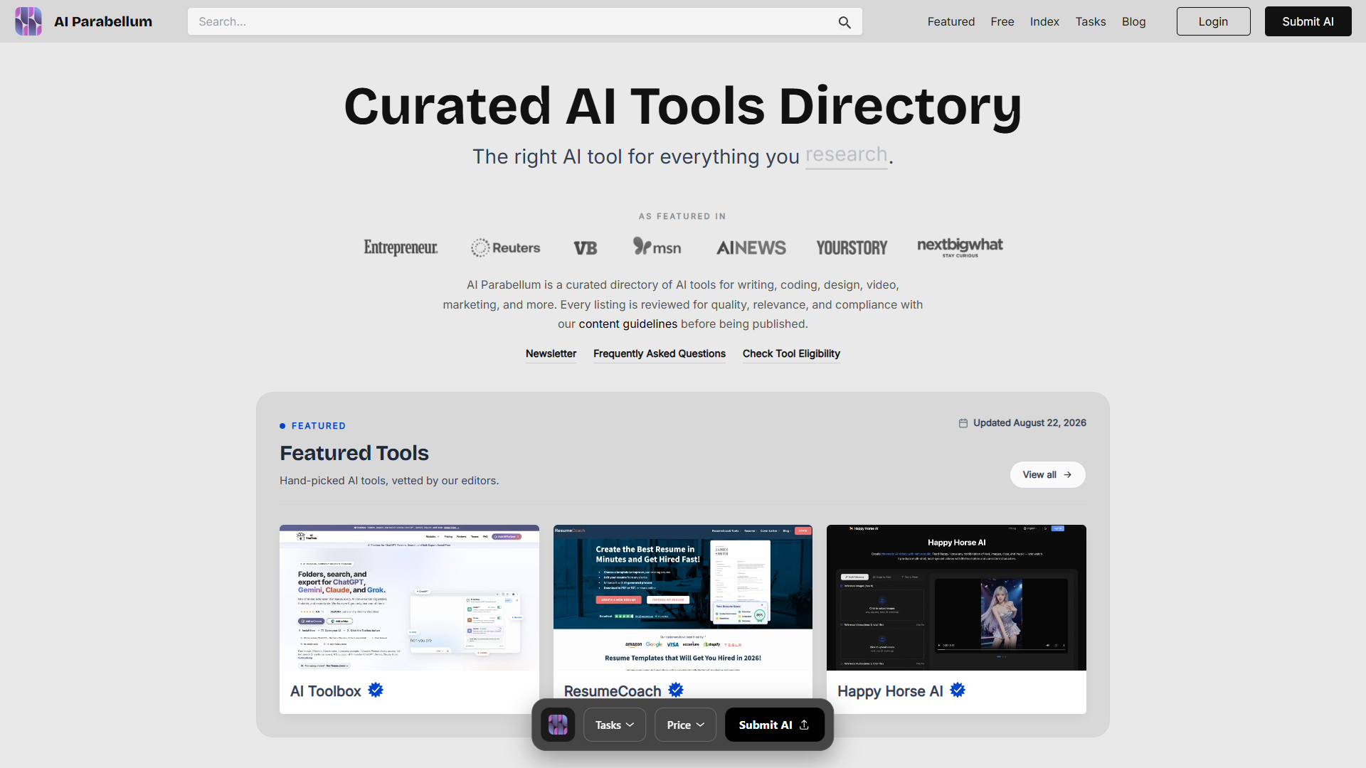Open ResumeCoach screenshot thumbnail
Image resolution: width=1366 pixels, height=768 pixels.
pyautogui.click(x=683, y=597)
